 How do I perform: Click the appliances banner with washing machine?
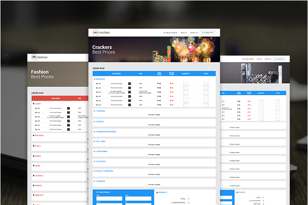[x=255, y=73]
